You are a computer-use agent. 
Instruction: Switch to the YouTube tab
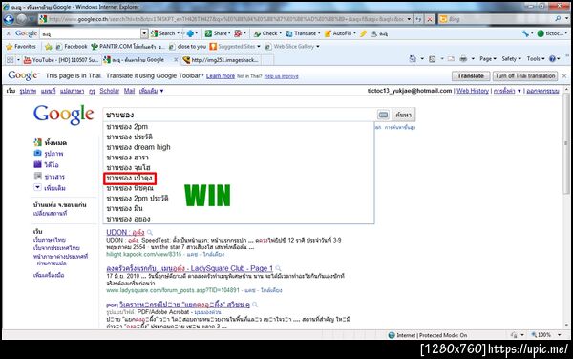click(x=61, y=60)
